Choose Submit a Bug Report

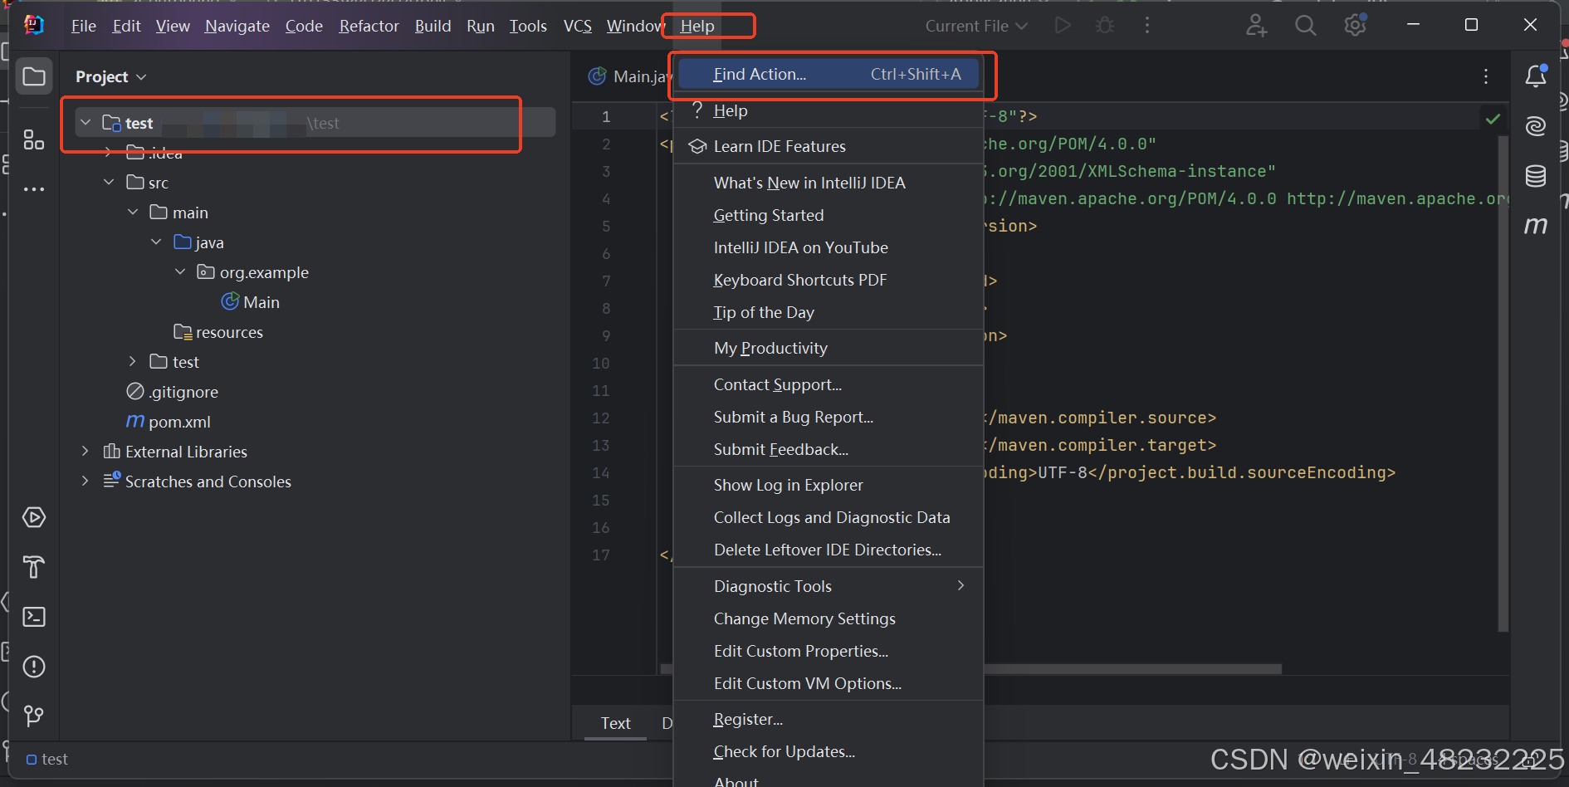pos(828,417)
